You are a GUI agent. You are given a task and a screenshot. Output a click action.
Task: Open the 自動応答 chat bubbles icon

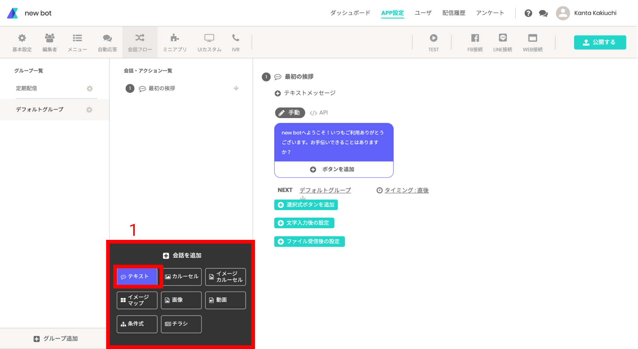pyautogui.click(x=107, y=38)
